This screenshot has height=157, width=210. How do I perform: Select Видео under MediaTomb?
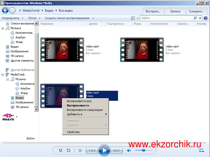point(20,98)
